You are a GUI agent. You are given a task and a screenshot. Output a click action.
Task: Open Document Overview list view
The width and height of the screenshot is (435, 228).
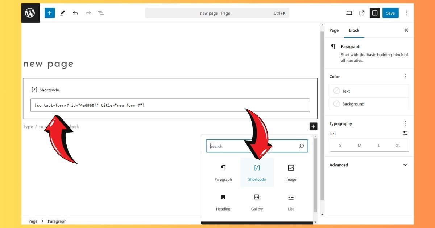coord(101,13)
